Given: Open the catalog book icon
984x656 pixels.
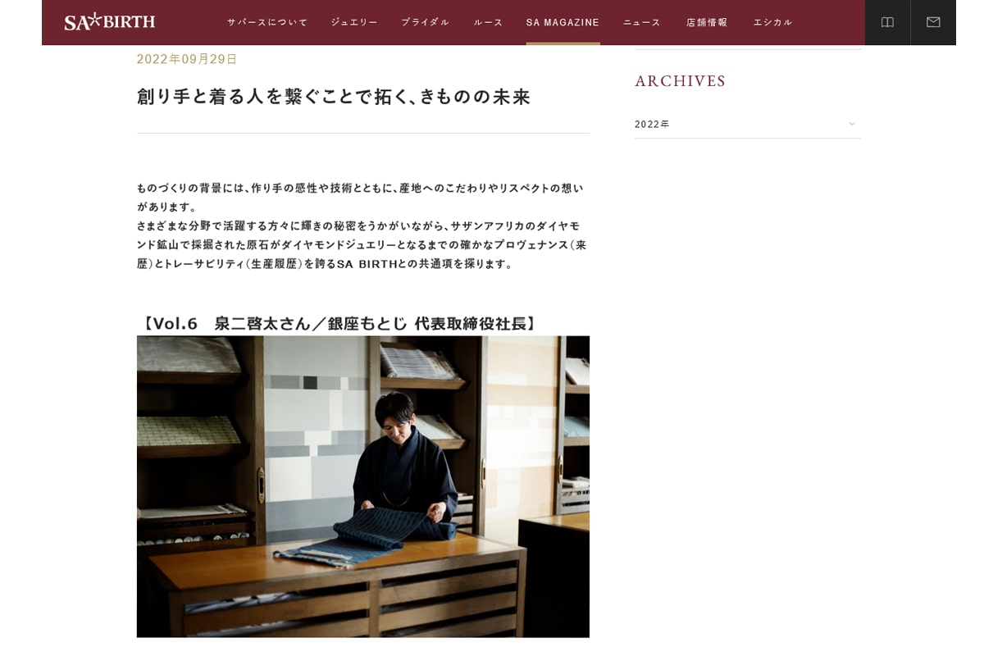Looking at the screenshot, I should coord(887,22).
